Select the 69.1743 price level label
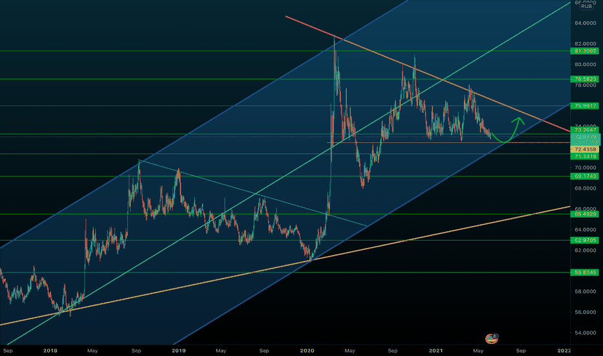Screen dimensions: 603x356 585,176
